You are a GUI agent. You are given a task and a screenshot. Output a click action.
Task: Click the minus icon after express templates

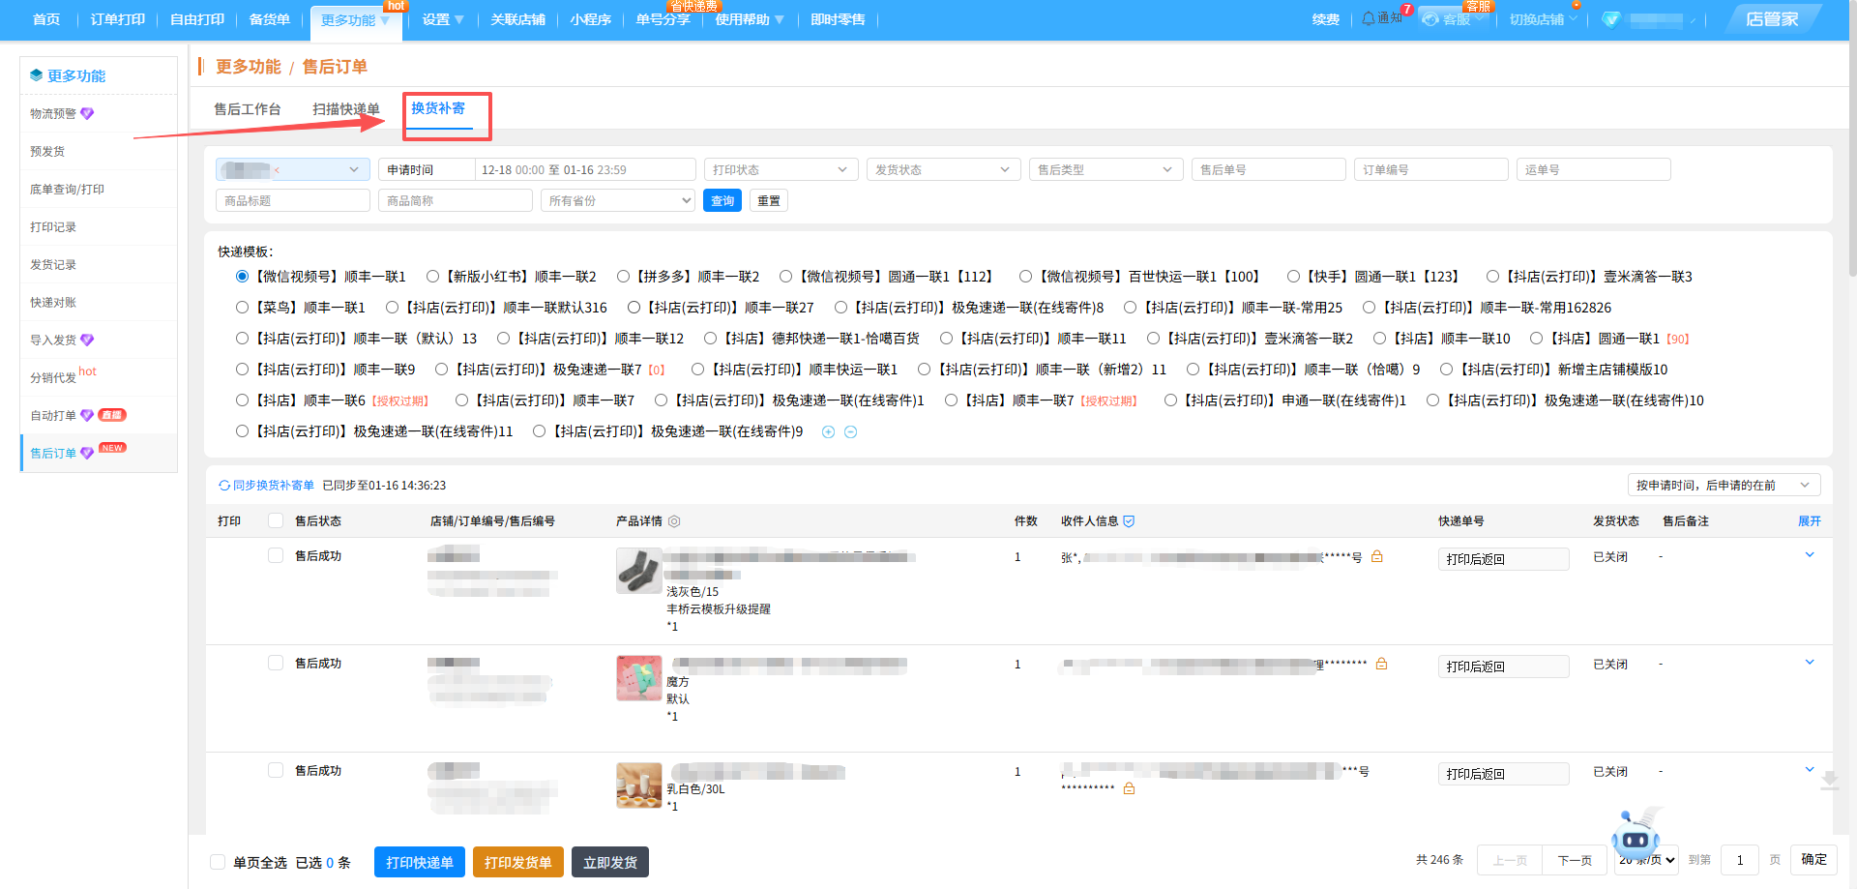click(x=851, y=432)
